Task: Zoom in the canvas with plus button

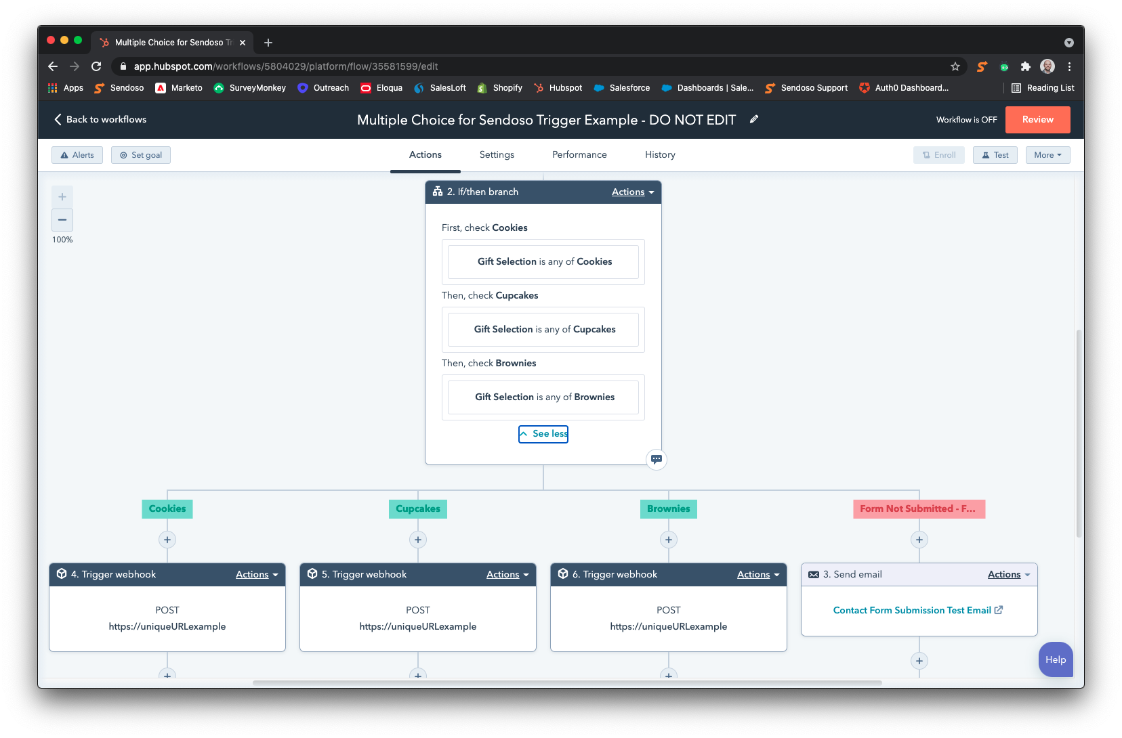Action: click(62, 197)
